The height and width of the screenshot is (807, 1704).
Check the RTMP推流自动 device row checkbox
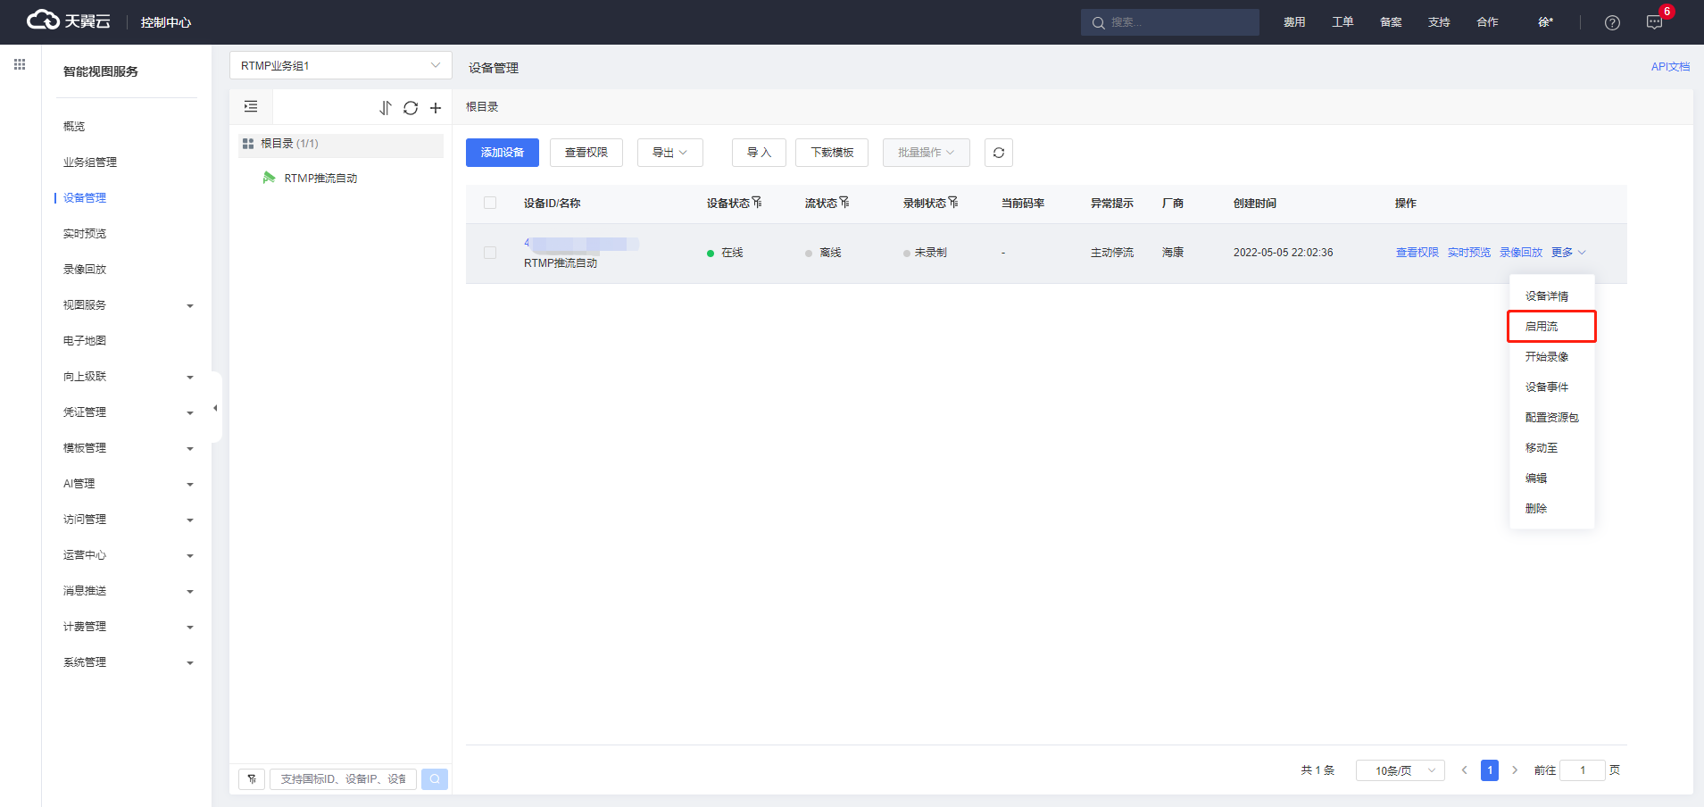pyautogui.click(x=490, y=253)
